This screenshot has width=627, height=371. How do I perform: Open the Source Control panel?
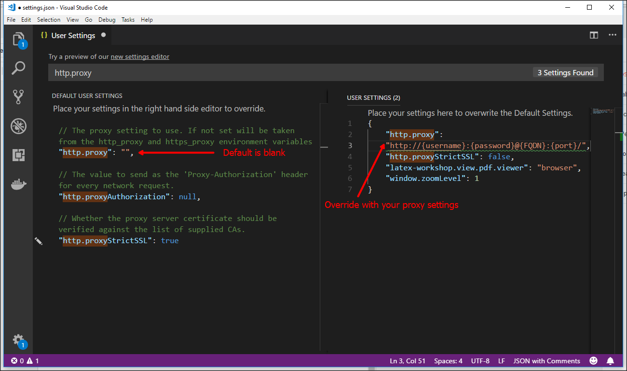18,96
